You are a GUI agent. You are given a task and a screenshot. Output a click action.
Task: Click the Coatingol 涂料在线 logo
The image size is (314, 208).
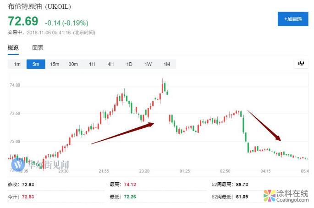click(x=286, y=197)
